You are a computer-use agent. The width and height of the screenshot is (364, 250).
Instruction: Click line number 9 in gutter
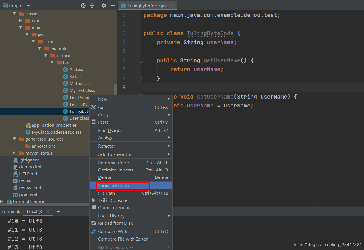pyautogui.click(x=124, y=87)
